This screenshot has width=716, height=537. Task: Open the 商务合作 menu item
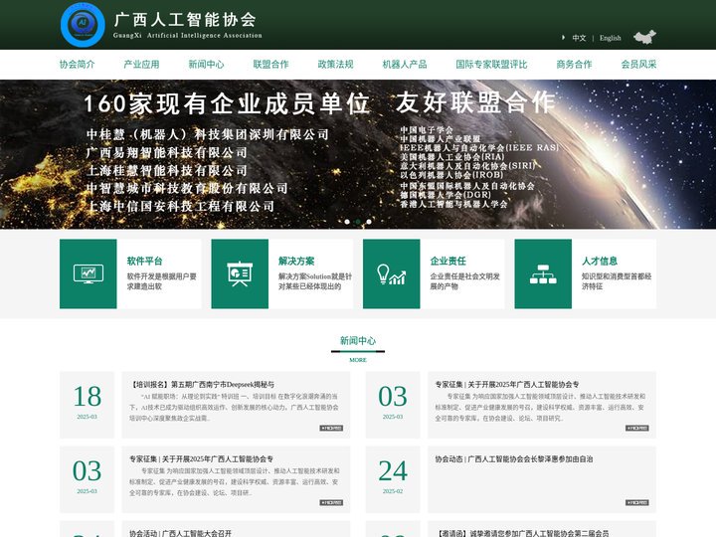(x=574, y=65)
